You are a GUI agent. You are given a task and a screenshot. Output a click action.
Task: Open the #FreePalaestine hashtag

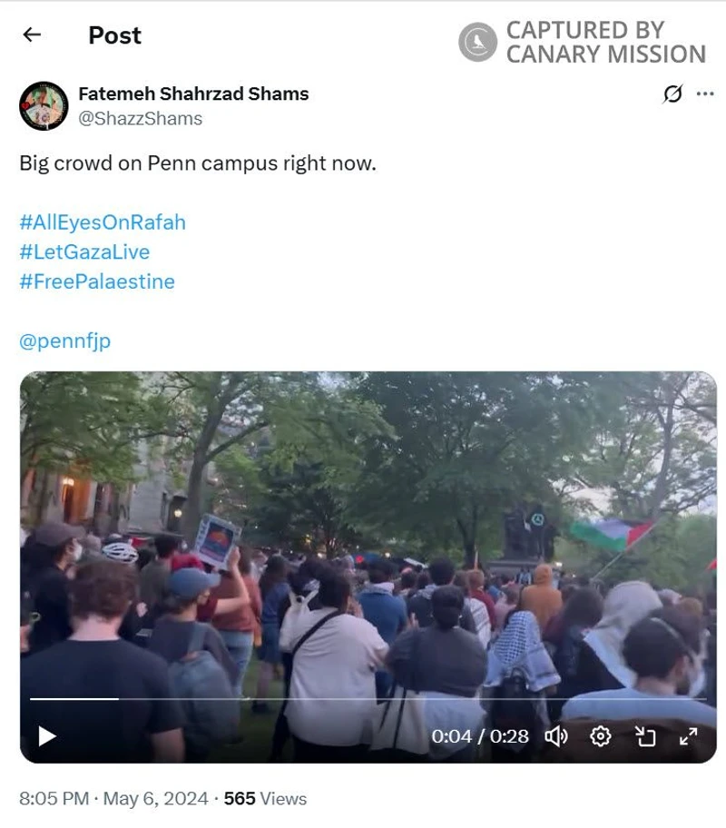pyautogui.click(x=96, y=281)
